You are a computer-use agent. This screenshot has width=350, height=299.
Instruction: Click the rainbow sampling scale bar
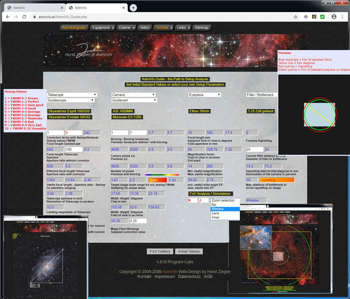[x=161, y=175]
